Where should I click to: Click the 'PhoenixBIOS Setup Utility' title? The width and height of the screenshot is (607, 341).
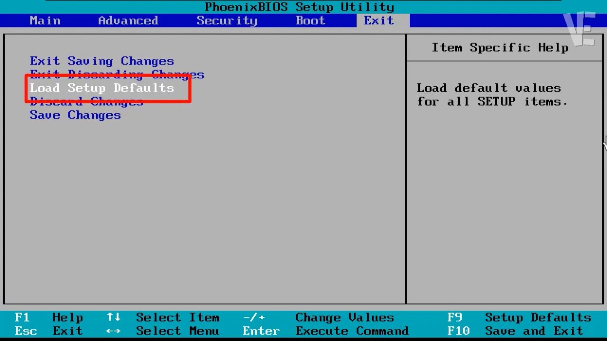coord(299,7)
